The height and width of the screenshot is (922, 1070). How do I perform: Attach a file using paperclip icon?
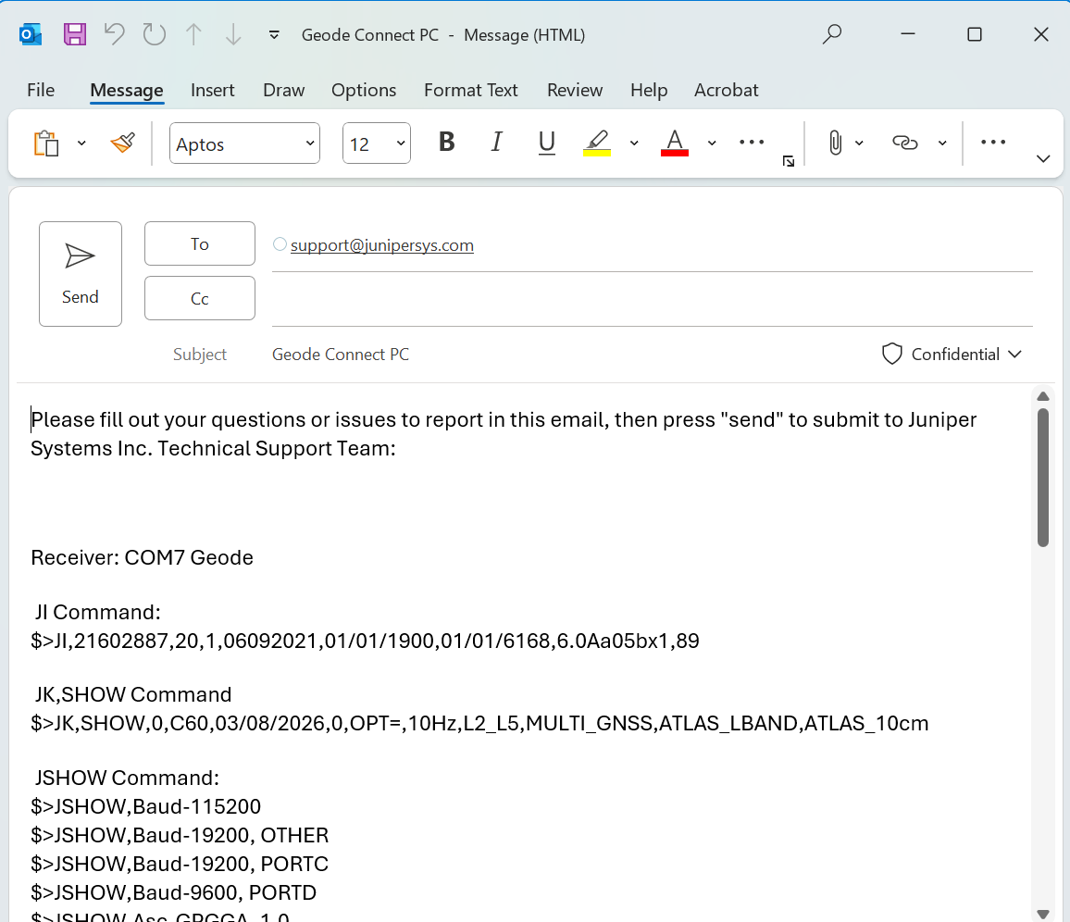pos(835,143)
